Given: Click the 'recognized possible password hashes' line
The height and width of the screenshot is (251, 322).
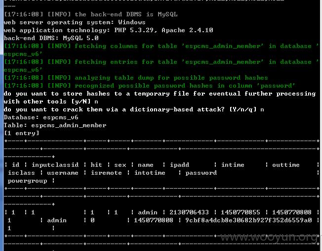Looking at the screenshot, I should (150, 86).
